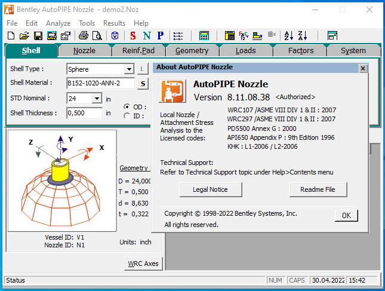Expand the Shell Type dropdown
Image resolution: width=385 pixels, height=291 pixels.
coord(129,69)
